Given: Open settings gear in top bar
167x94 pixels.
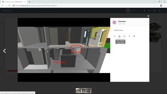Looking at the screenshot, I should pos(154,10).
